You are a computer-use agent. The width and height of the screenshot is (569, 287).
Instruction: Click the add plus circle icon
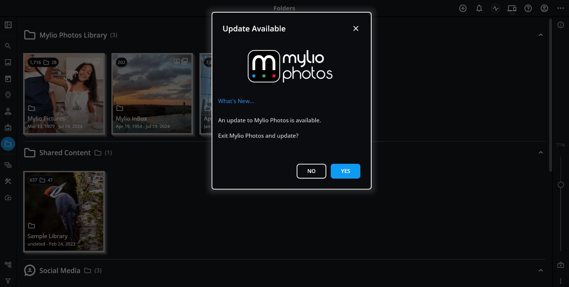[463, 8]
